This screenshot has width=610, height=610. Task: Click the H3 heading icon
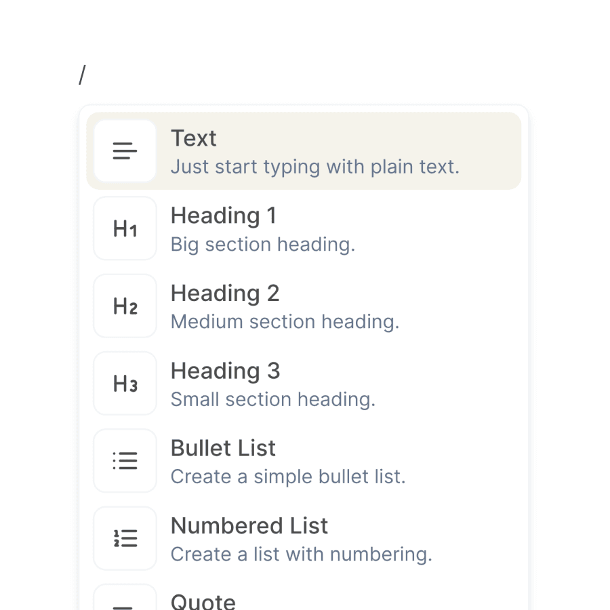click(125, 384)
